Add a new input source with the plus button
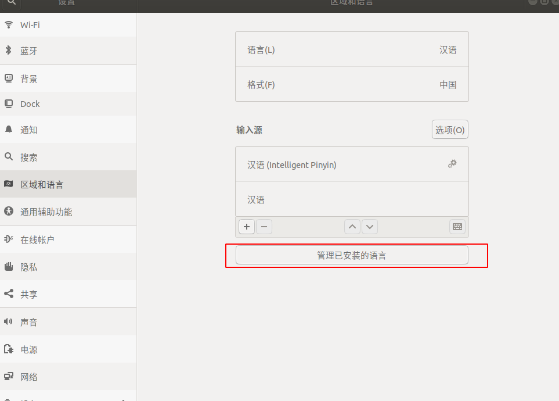The image size is (559, 401). click(x=247, y=227)
